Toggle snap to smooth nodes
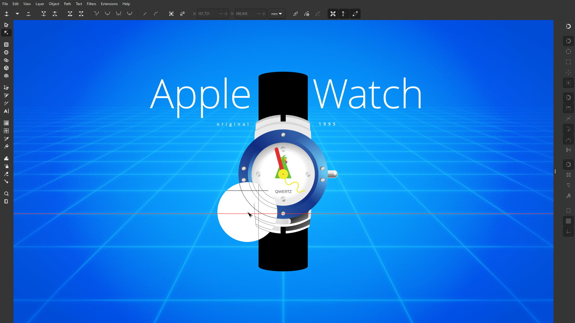This screenshot has height=323, width=575. coord(568,139)
